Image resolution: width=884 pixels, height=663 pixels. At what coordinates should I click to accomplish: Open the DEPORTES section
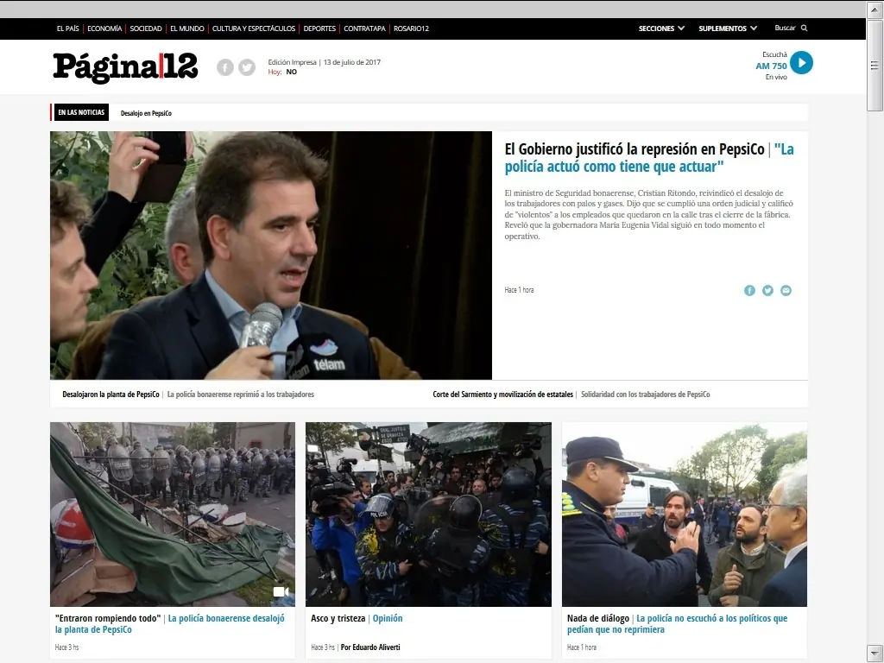point(319,28)
